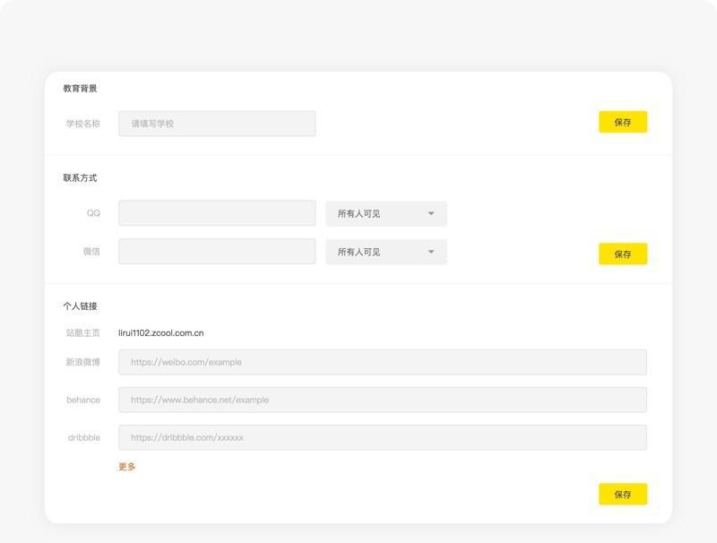The height and width of the screenshot is (543, 717).
Task: Focus the 请填写学校 school name field
Action: coord(217,124)
